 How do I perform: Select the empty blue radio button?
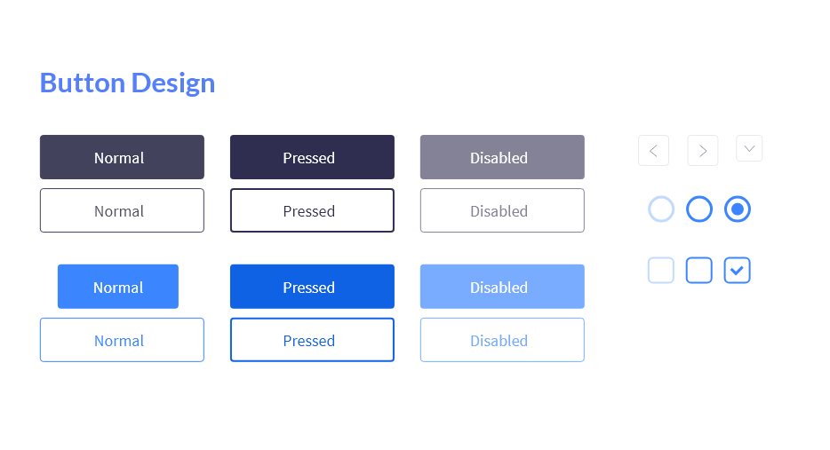(x=699, y=209)
